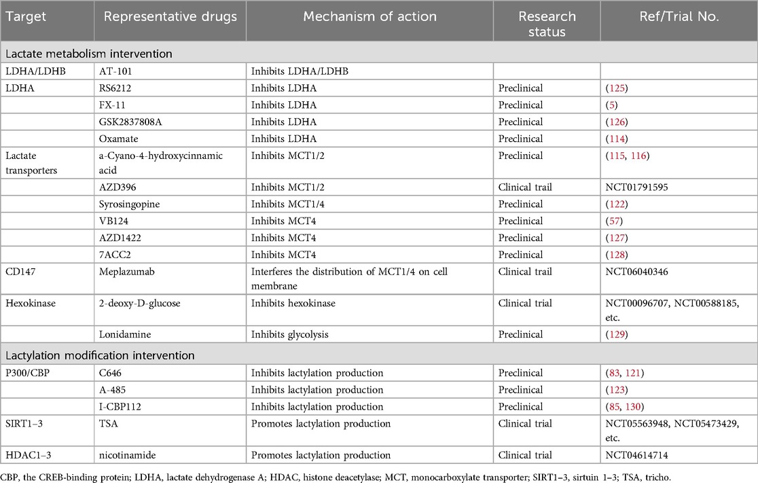Select the Interferes the distribution of MCT1/4 cell

coord(369,279)
